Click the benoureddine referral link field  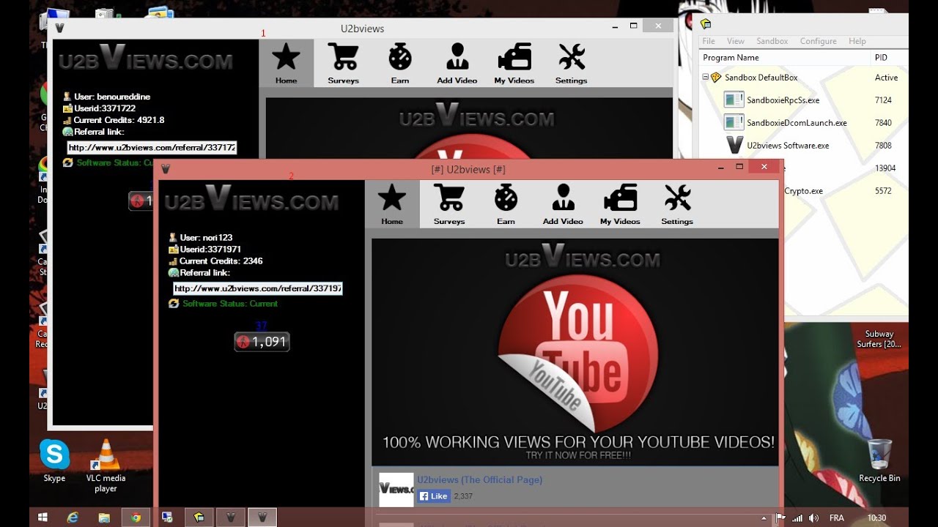(152, 148)
